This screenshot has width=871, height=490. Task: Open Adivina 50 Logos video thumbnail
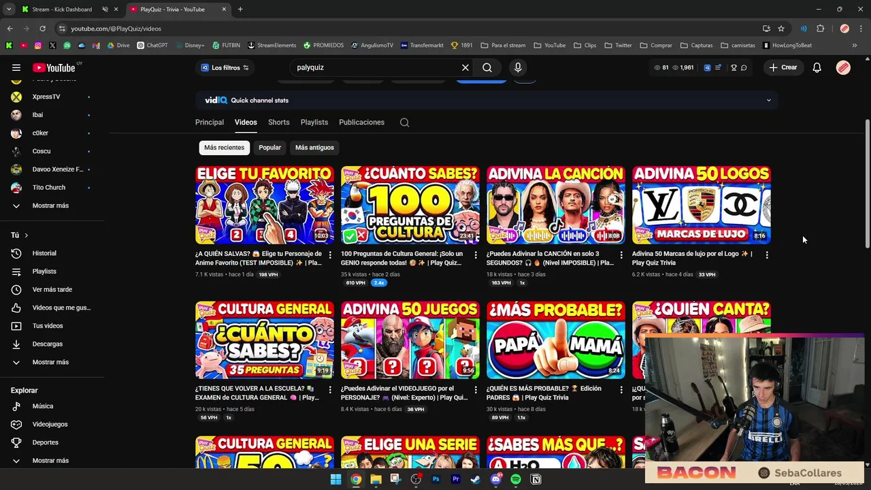click(x=702, y=205)
